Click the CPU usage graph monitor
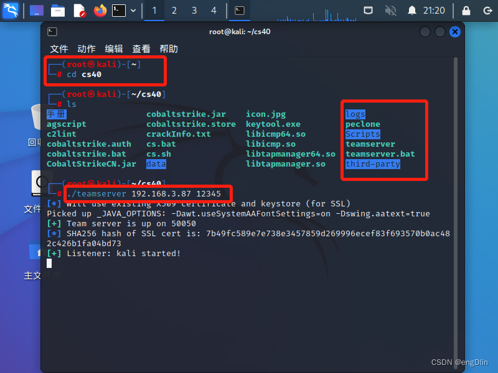Image resolution: width=498 pixels, height=373 pixels. (317, 14)
